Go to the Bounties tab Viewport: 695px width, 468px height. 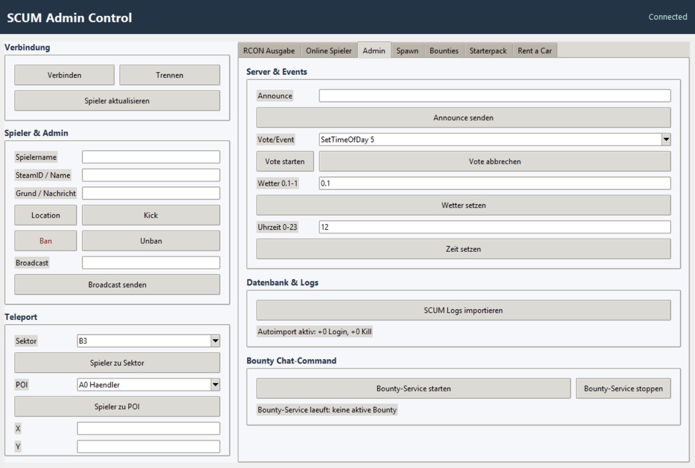tap(444, 51)
